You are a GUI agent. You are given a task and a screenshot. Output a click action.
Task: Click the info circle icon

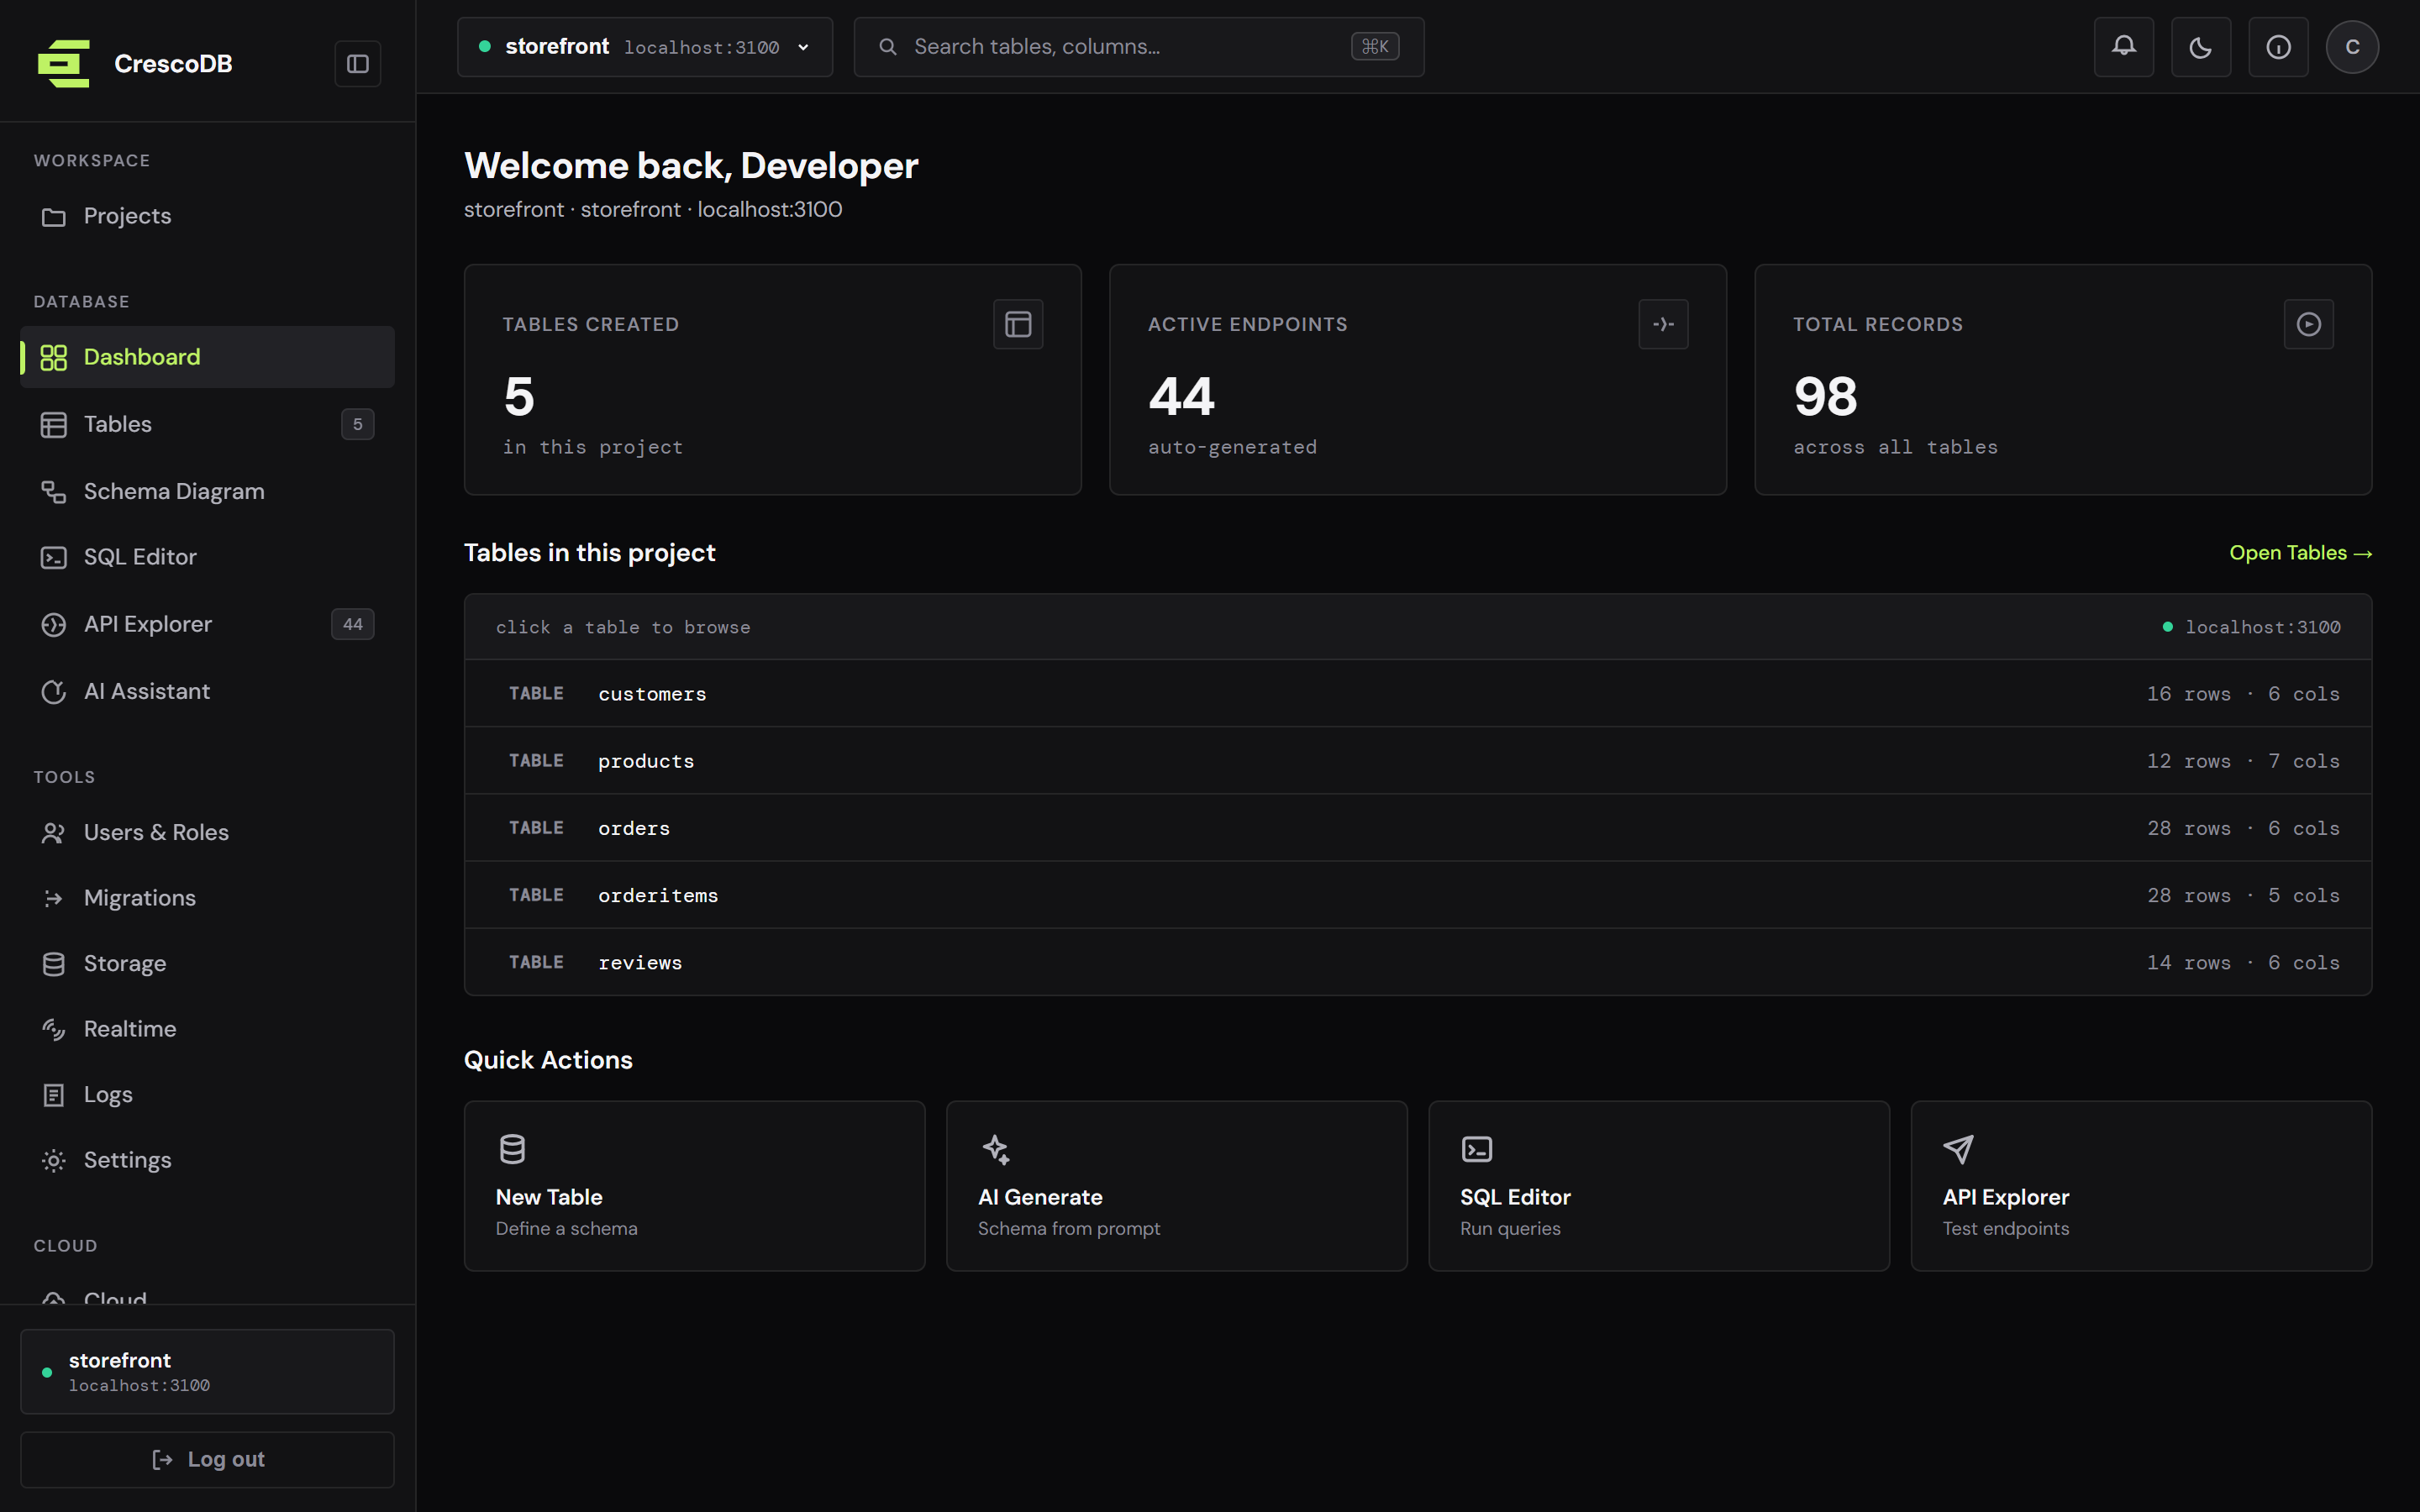2278,47
